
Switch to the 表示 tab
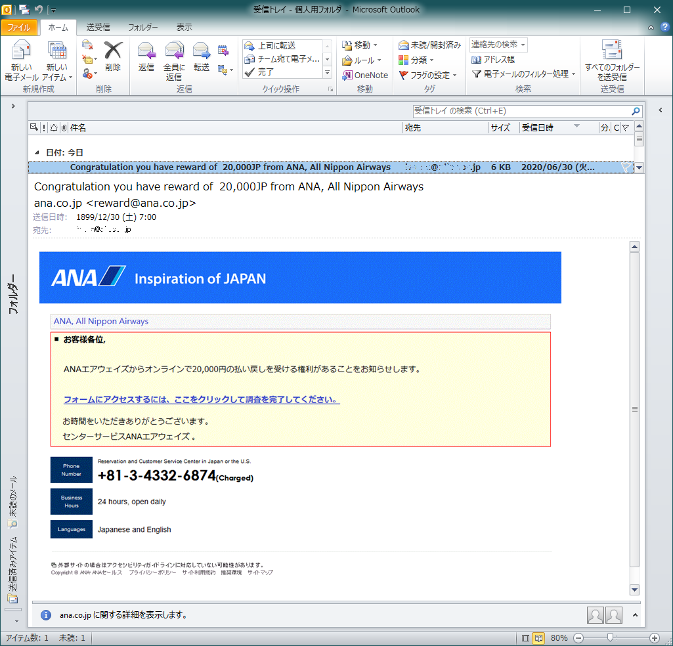tap(184, 28)
